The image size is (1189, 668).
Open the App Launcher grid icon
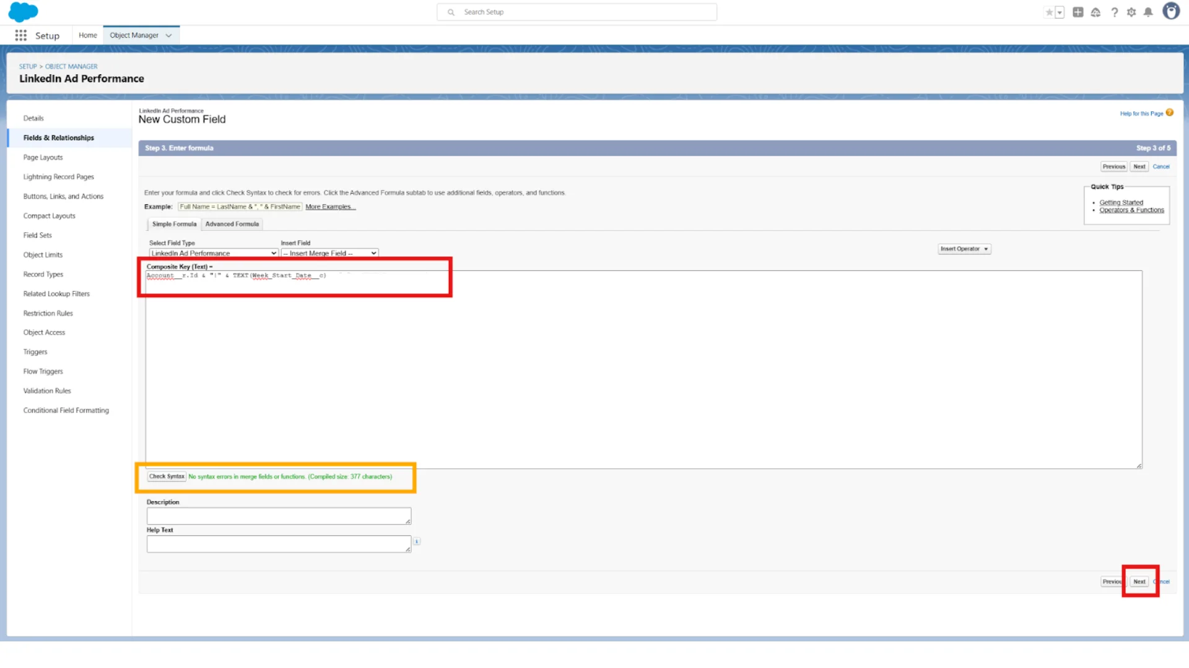21,35
